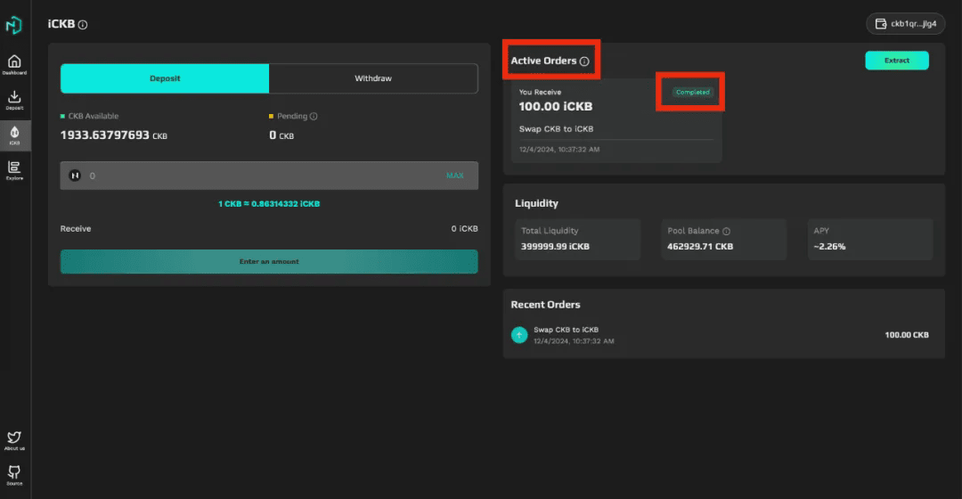Click the Enter an amount button

click(x=269, y=261)
